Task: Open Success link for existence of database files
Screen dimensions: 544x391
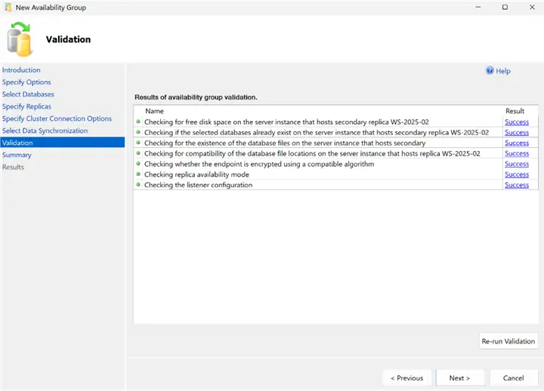Action: pos(517,143)
